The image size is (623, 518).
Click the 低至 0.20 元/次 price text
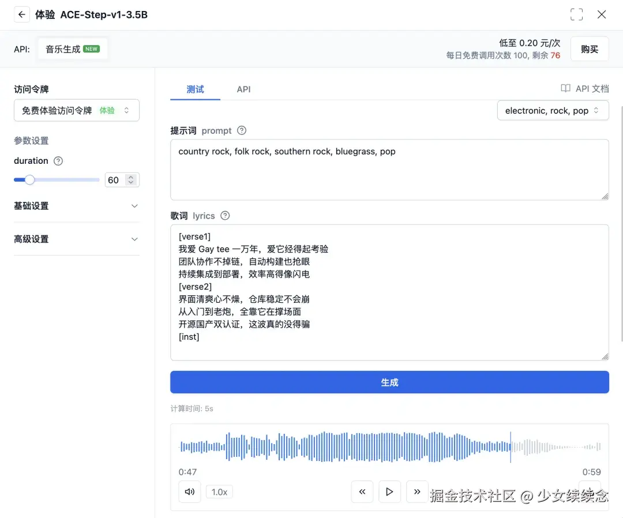(530, 43)
